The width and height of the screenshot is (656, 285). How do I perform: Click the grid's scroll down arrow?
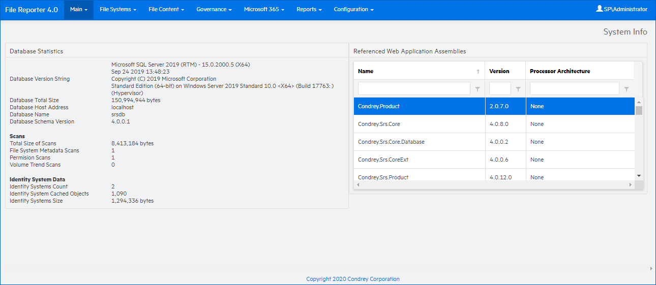click(639, 176)
